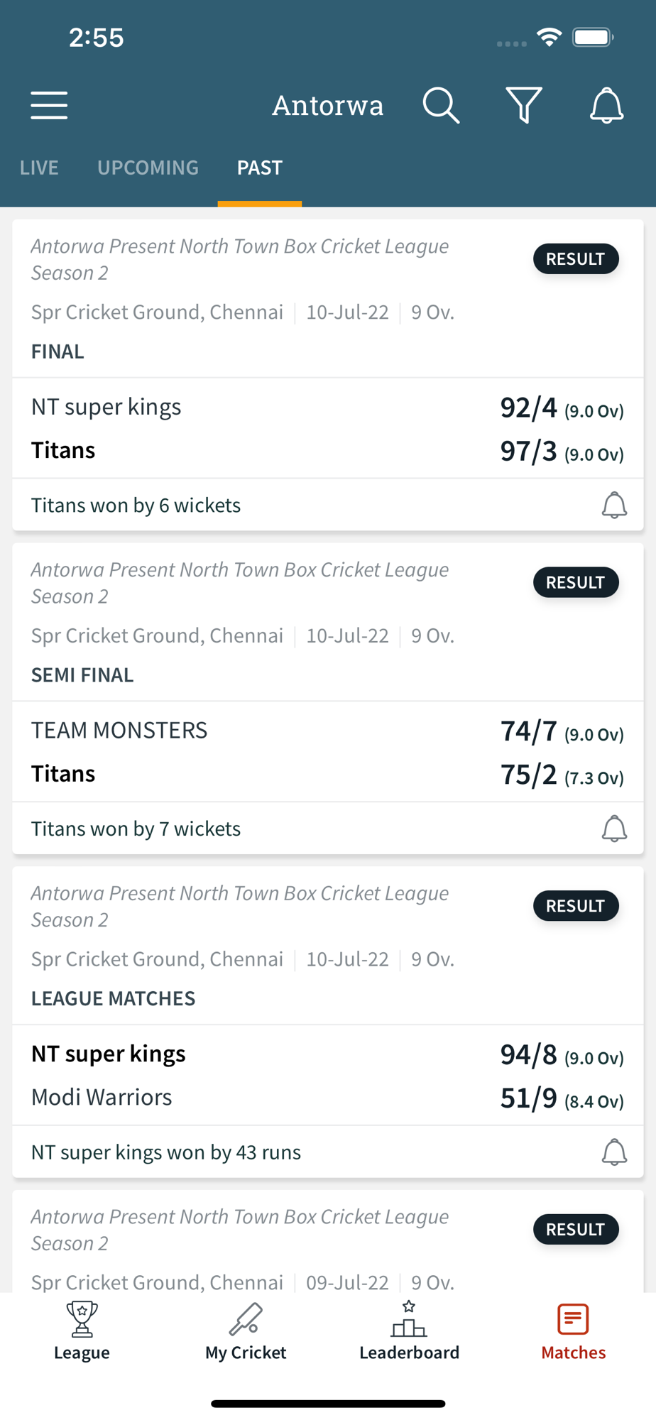The width and height of the screenshot is (656, 1420).
Task: Open notifications bell in header
Action: (x=606, y=106)
